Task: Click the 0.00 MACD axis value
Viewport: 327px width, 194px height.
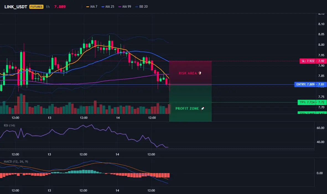Action: tap(320, 173)
